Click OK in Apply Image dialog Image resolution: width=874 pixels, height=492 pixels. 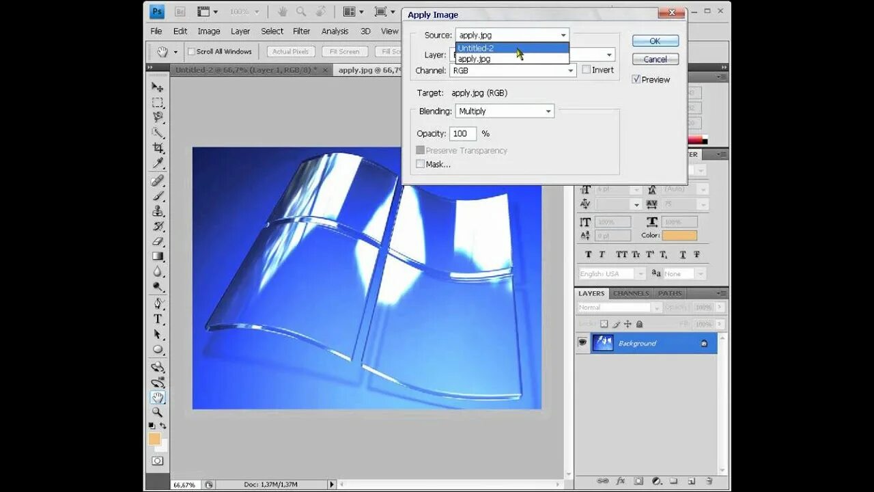point(655,41)
